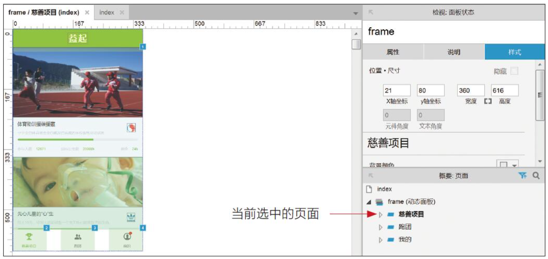The image size is (548, 259).
Task: Click the 体育助训 project title text
Action: click(x=36, y=124)
